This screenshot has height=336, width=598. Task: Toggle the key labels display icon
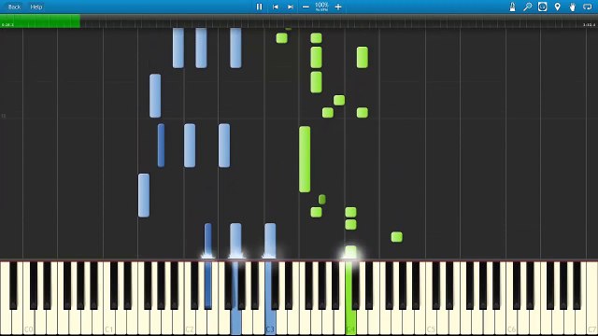[542, 7]
